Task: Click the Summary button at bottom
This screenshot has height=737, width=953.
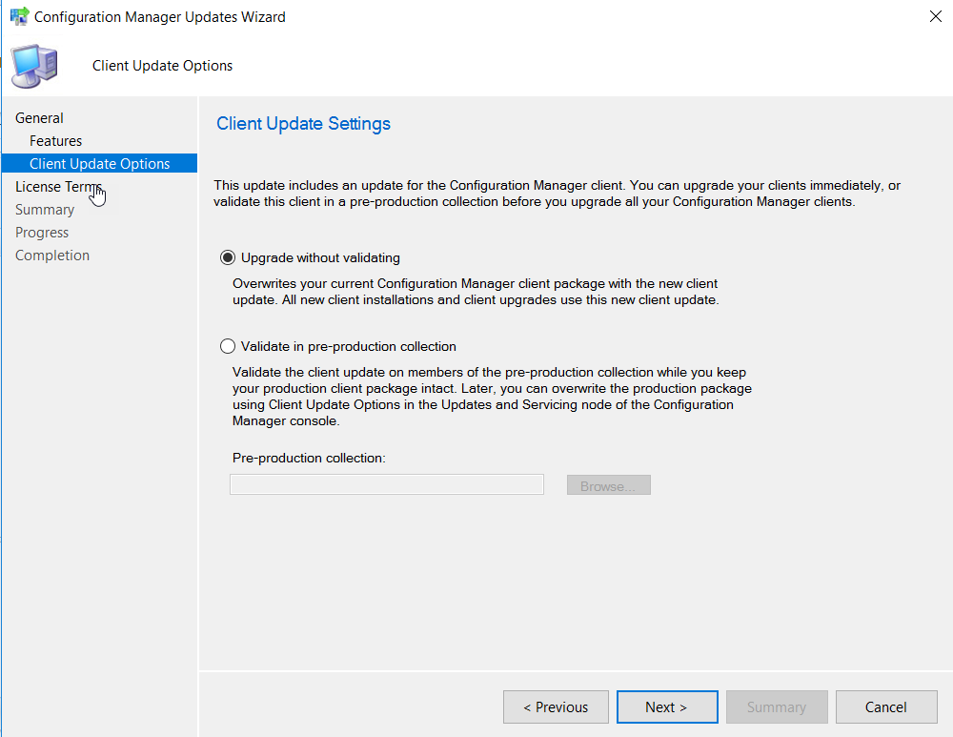Action: pos(777,707)
